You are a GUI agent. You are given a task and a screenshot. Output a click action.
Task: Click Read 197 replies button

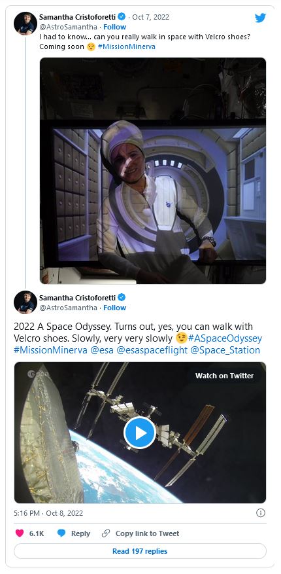(x=140, y=551)
